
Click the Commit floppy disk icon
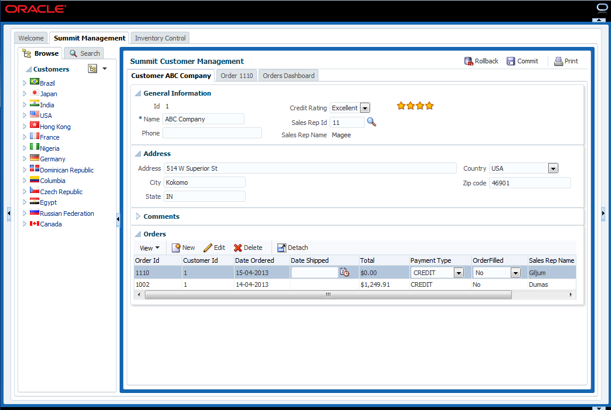tap(511, 61)
